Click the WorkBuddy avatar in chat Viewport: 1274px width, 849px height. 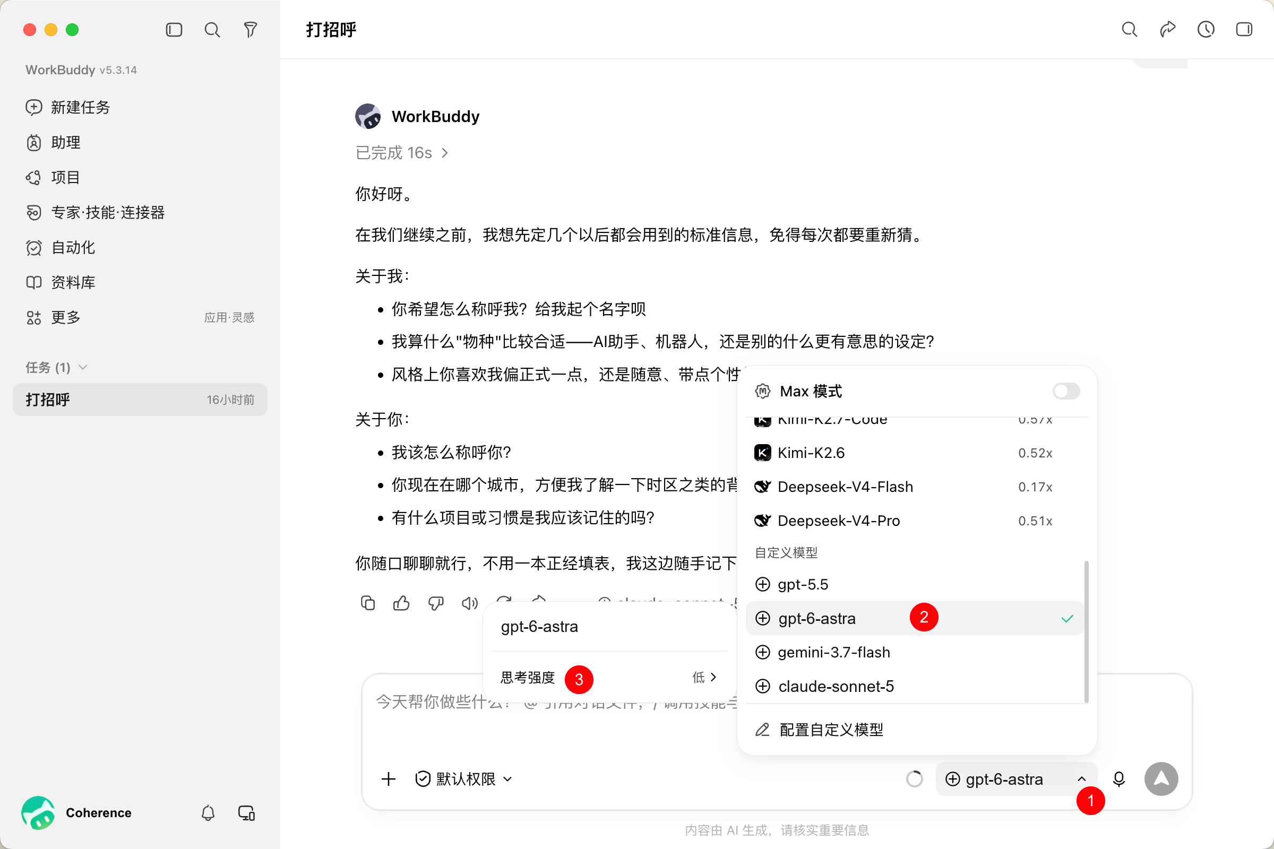coord(368,116)
